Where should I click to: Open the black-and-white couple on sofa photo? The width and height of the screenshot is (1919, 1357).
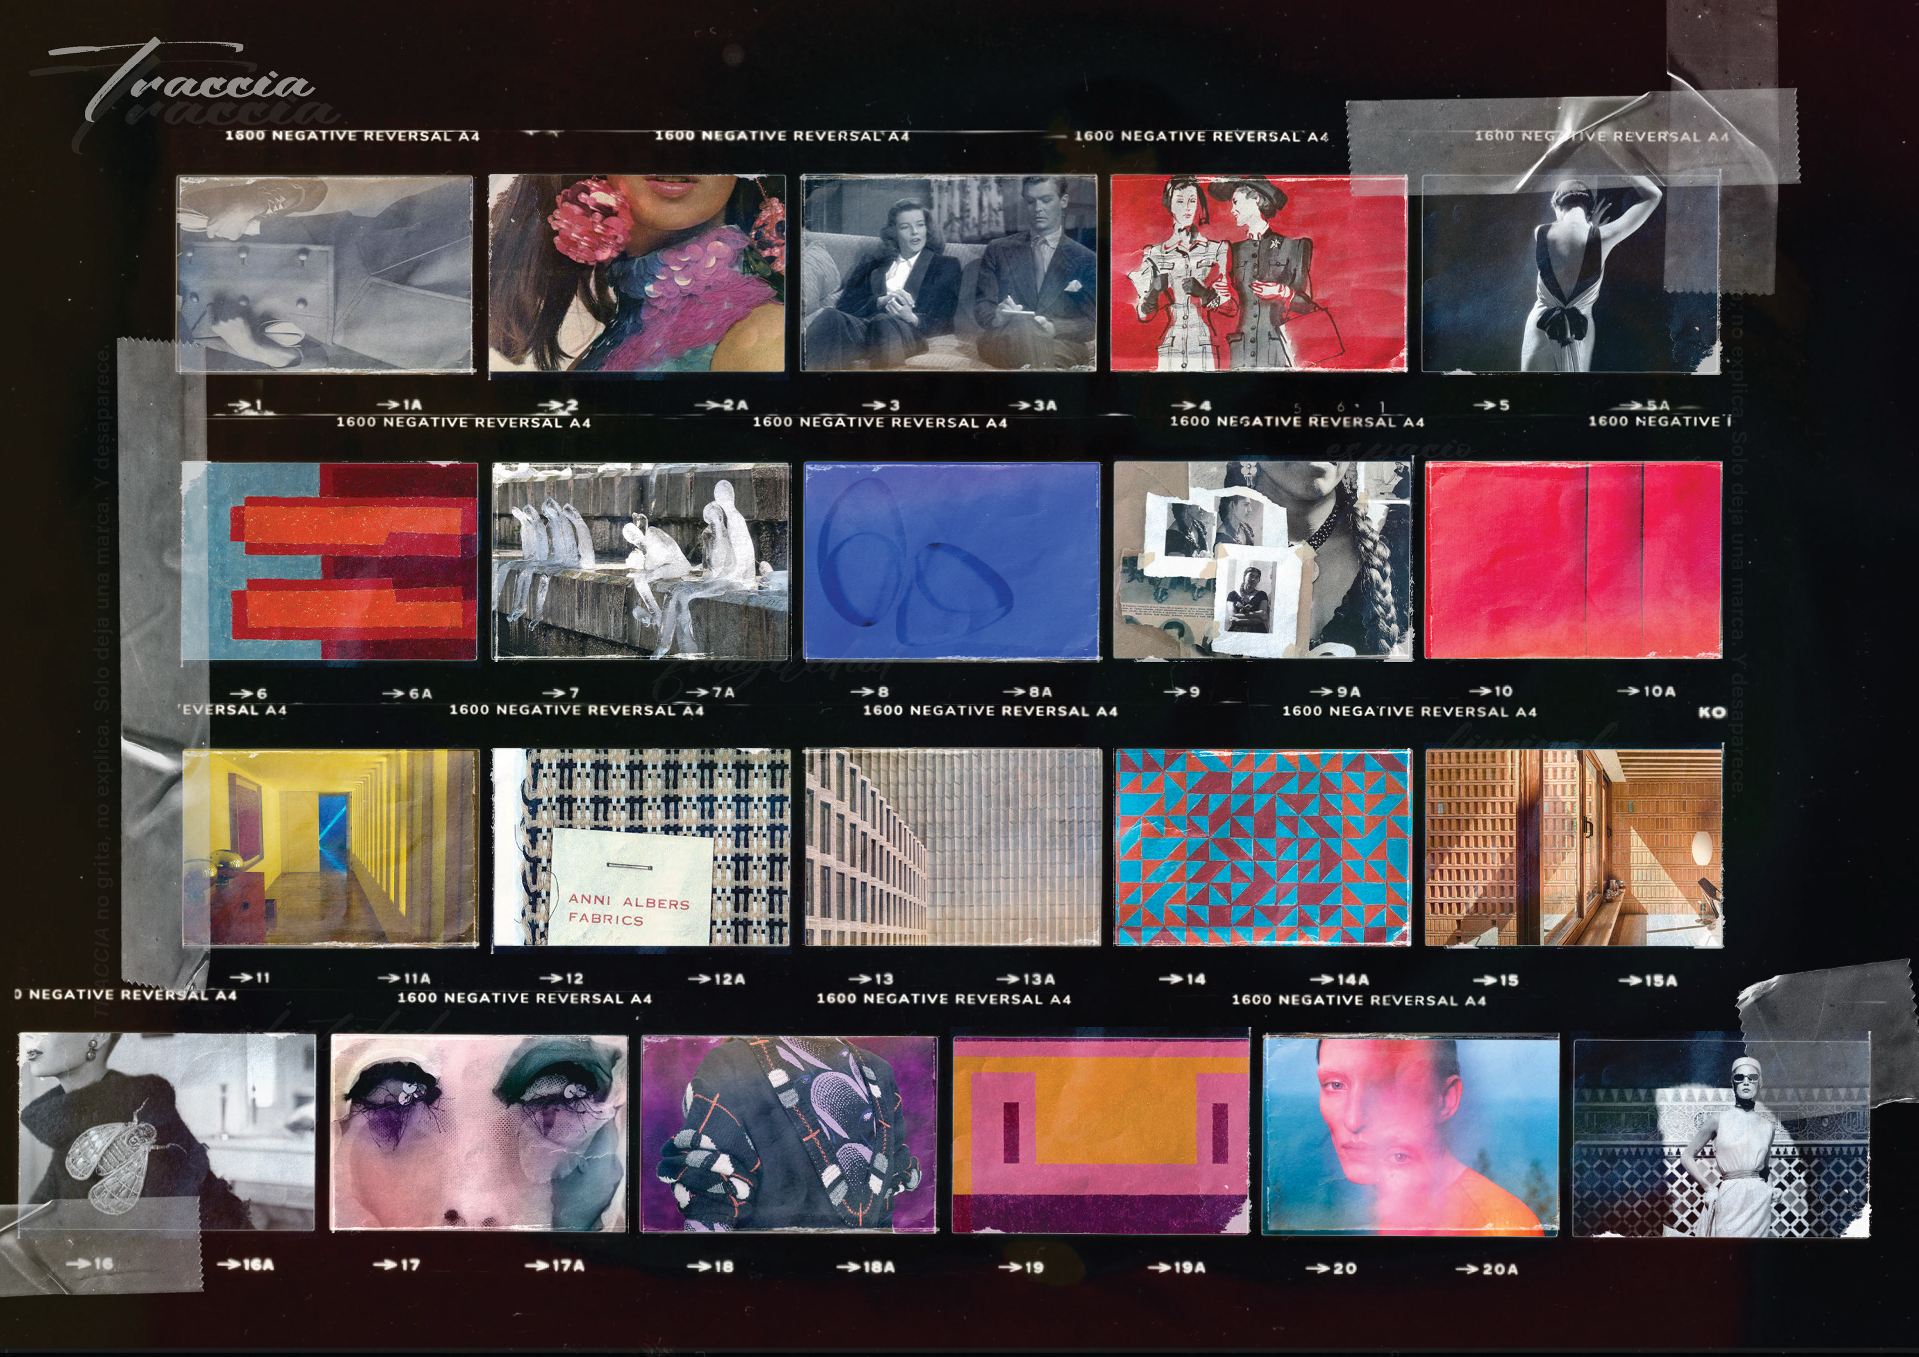tap(948, 273)
